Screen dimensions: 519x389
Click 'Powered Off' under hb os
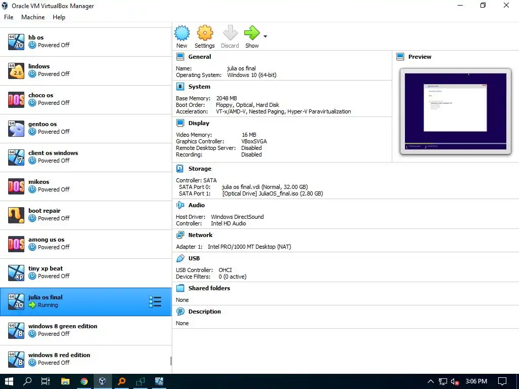pos(54,45)
